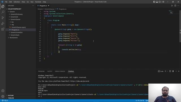Open the Explorer view in activity bar
Image resolution: width=181 pixels, height=102 pixels.
pos(3,6)
